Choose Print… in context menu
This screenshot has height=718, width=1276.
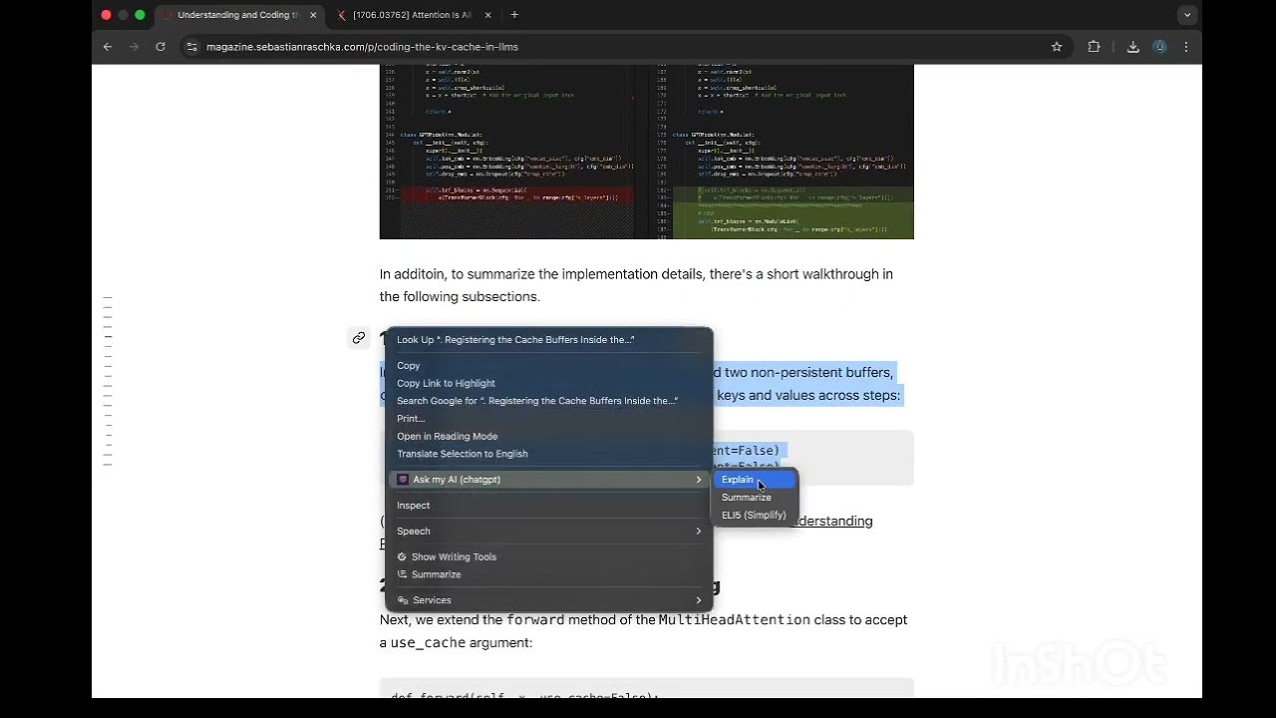pos(549,419)
